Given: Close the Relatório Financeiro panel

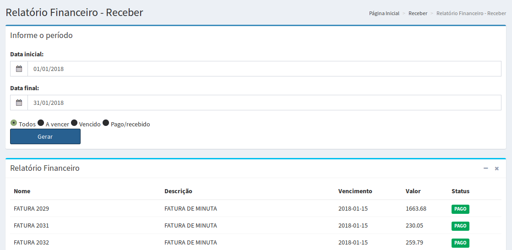Looking at the screenshot, I should (x=496, y=168).
